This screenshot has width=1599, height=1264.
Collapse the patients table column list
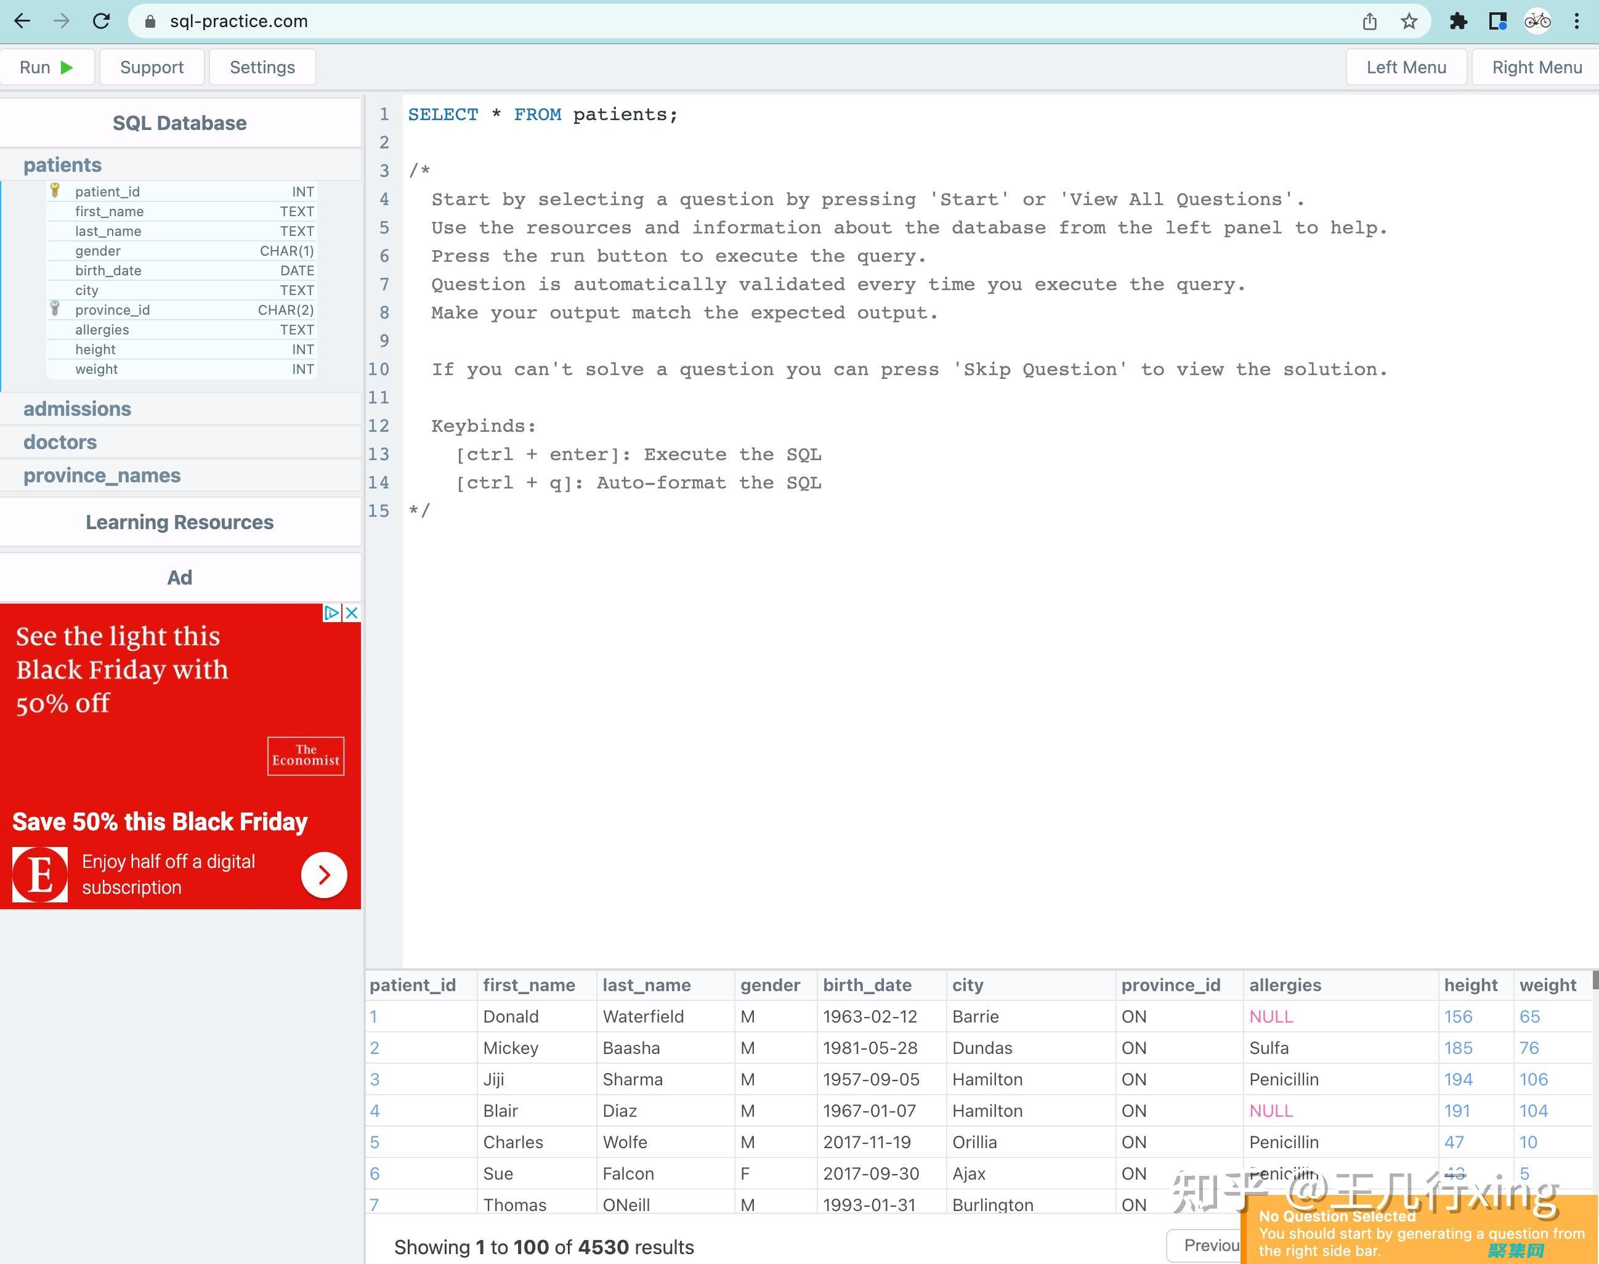[62, 164]
